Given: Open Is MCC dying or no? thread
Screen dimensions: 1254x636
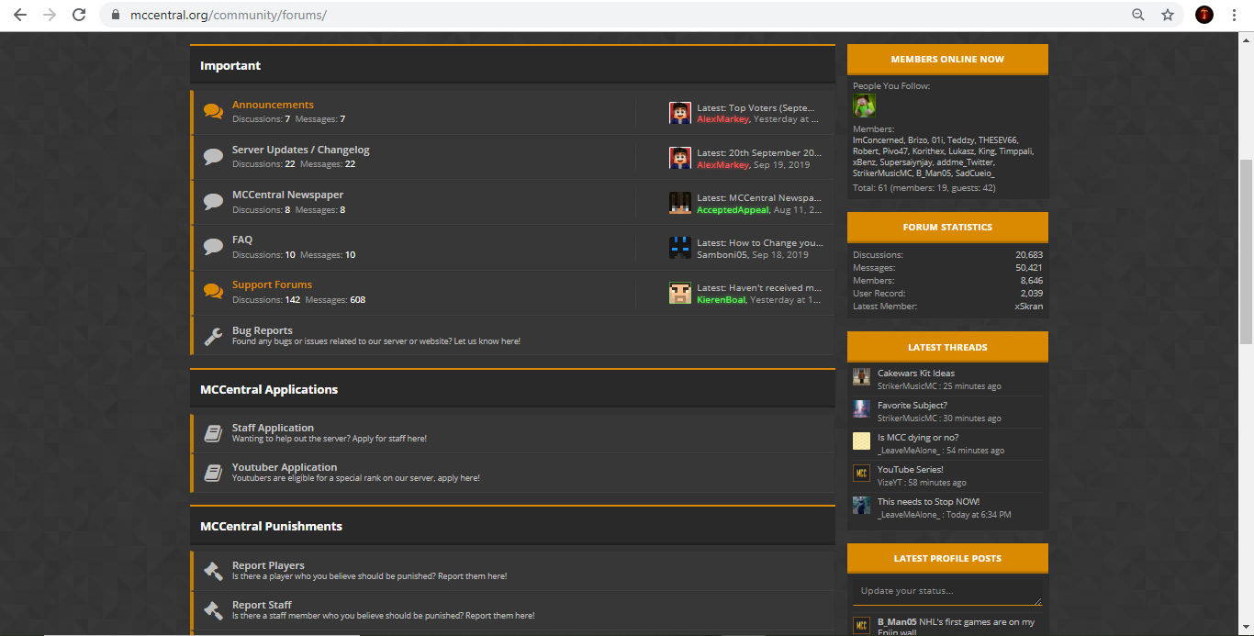Looking at the screenshot, I should pos(918,438).
